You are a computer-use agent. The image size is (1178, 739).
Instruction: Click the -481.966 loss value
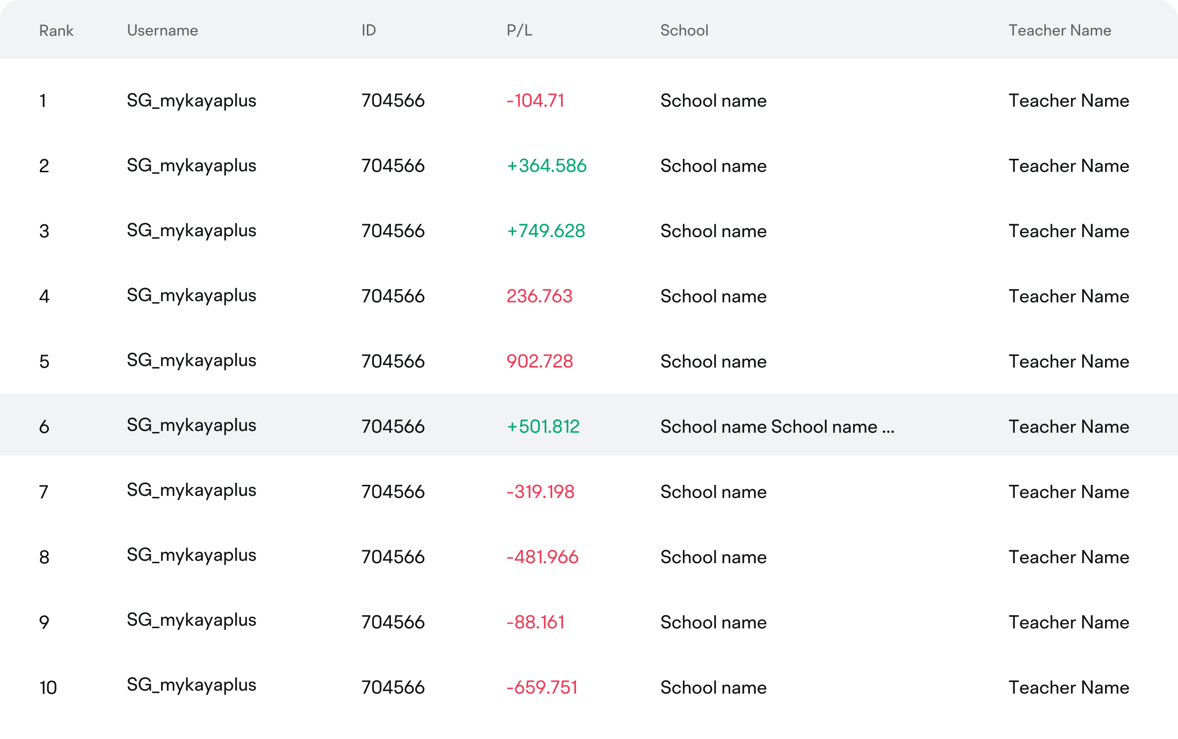tap(542, 557)
